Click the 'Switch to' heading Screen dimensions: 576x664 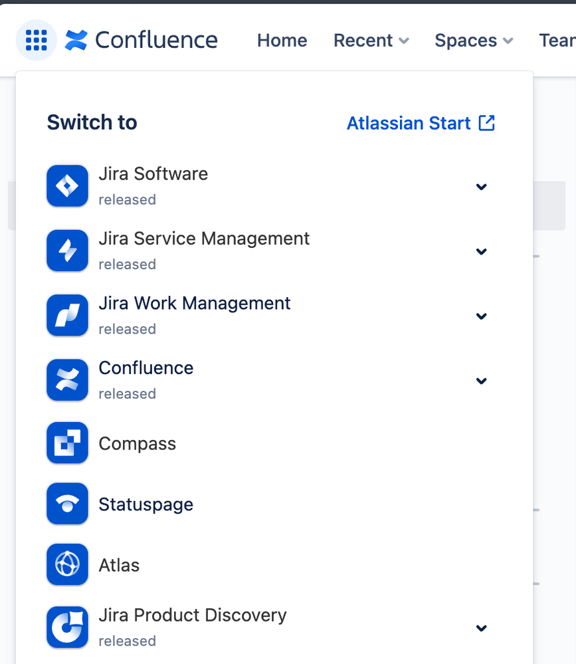[92, 122]
